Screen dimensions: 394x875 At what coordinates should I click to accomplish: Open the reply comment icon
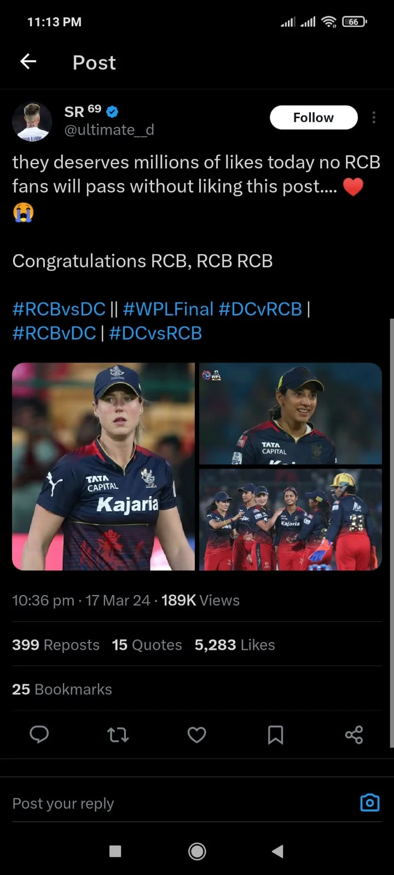[x=39, y=735]
